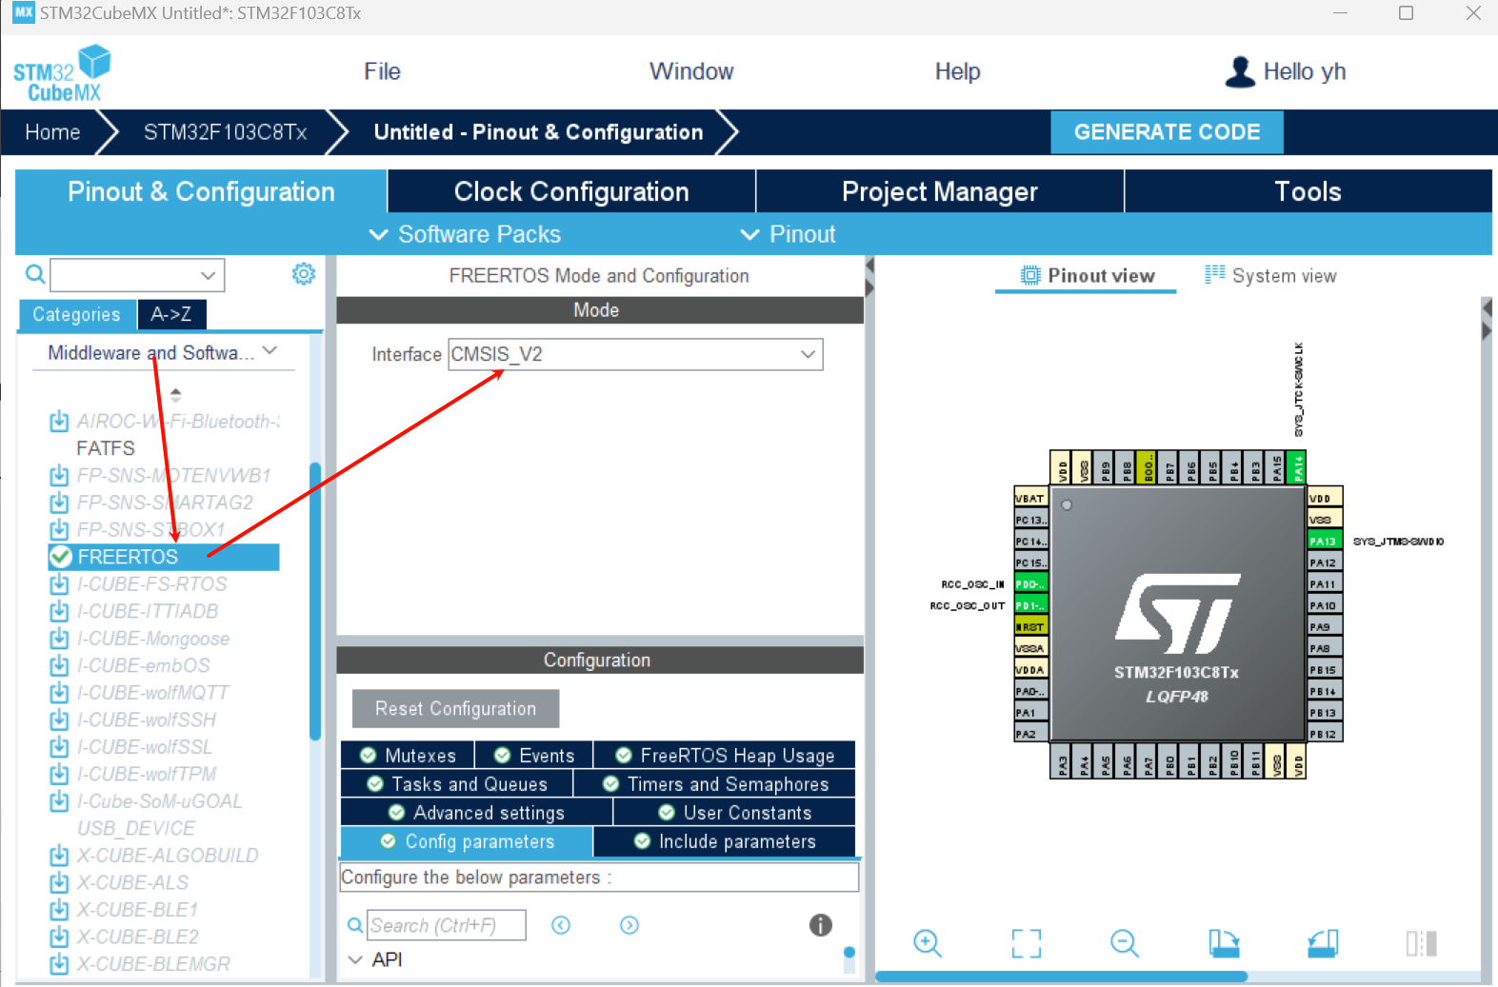Screen dimensions: 1498x987
Task: Switch to Tools tab
Action: point(1308,191)
